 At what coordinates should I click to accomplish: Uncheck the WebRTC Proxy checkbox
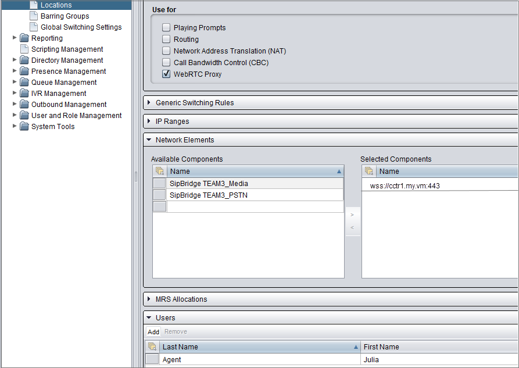(166, 74)
